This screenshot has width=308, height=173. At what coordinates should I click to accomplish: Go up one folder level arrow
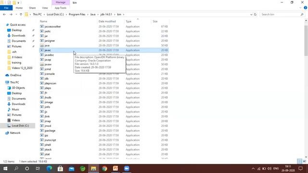click(x=21, y=14)
